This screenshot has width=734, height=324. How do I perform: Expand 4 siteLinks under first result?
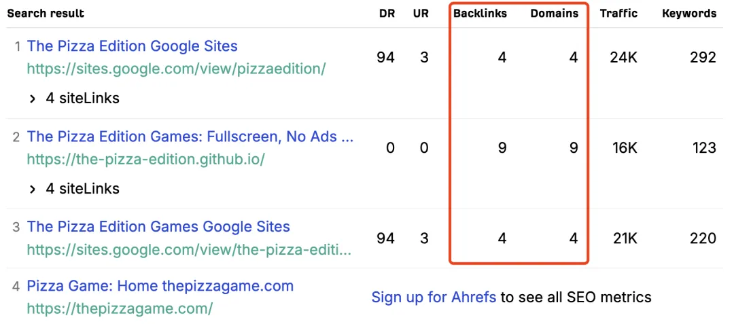75,98
